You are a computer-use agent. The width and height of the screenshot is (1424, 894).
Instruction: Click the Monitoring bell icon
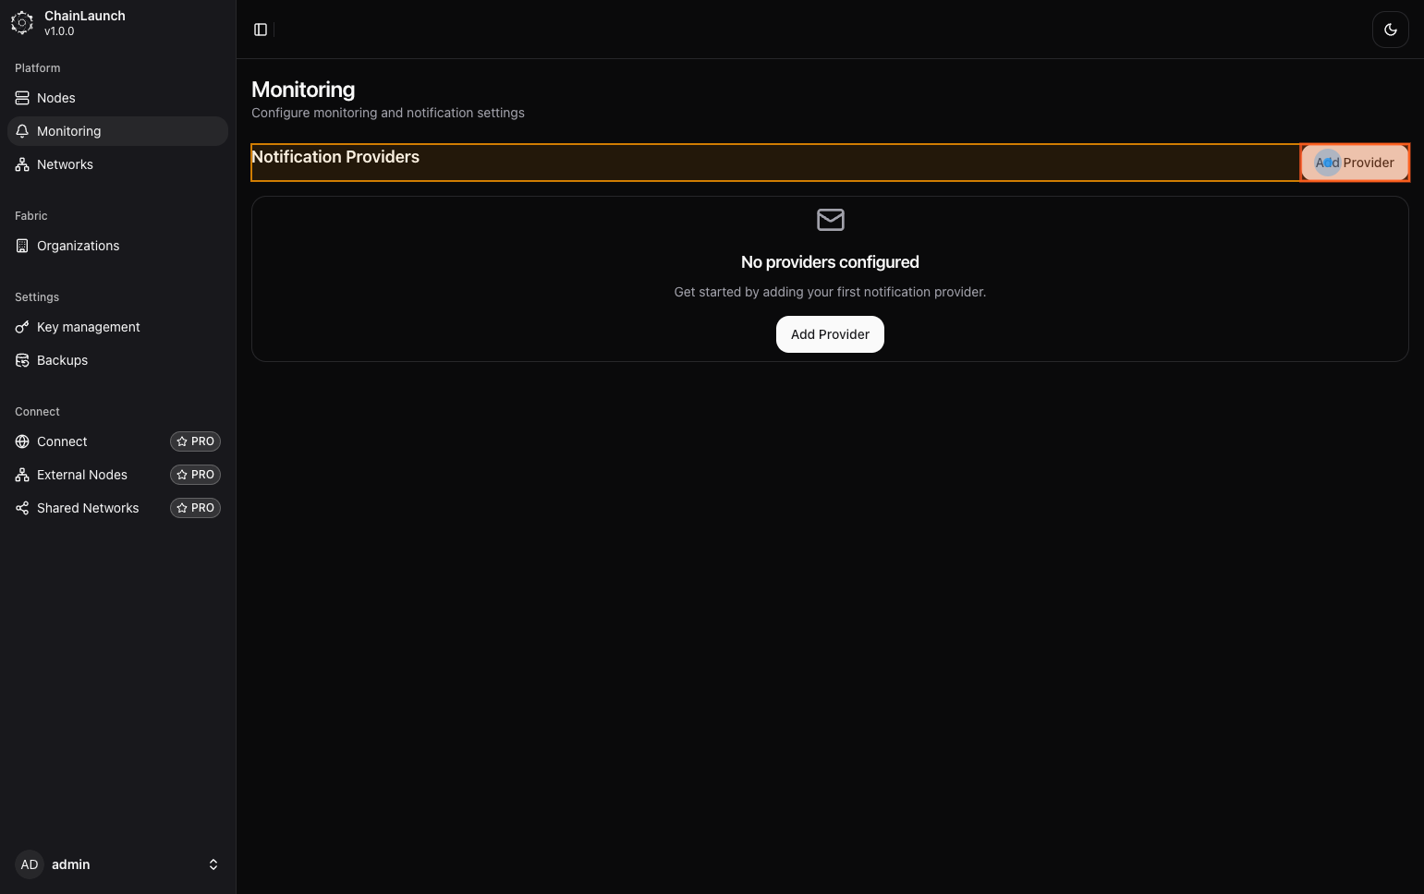(22, 131)
